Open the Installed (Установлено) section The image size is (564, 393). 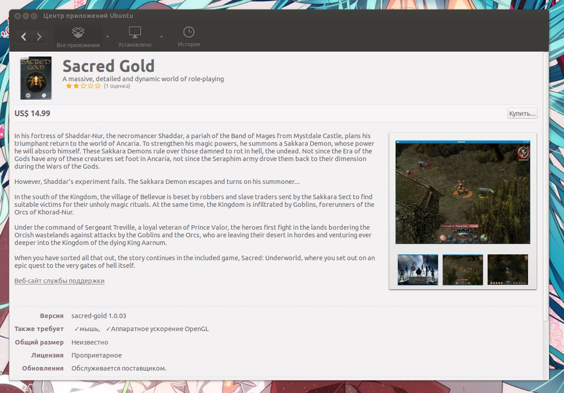coord(135,37)
